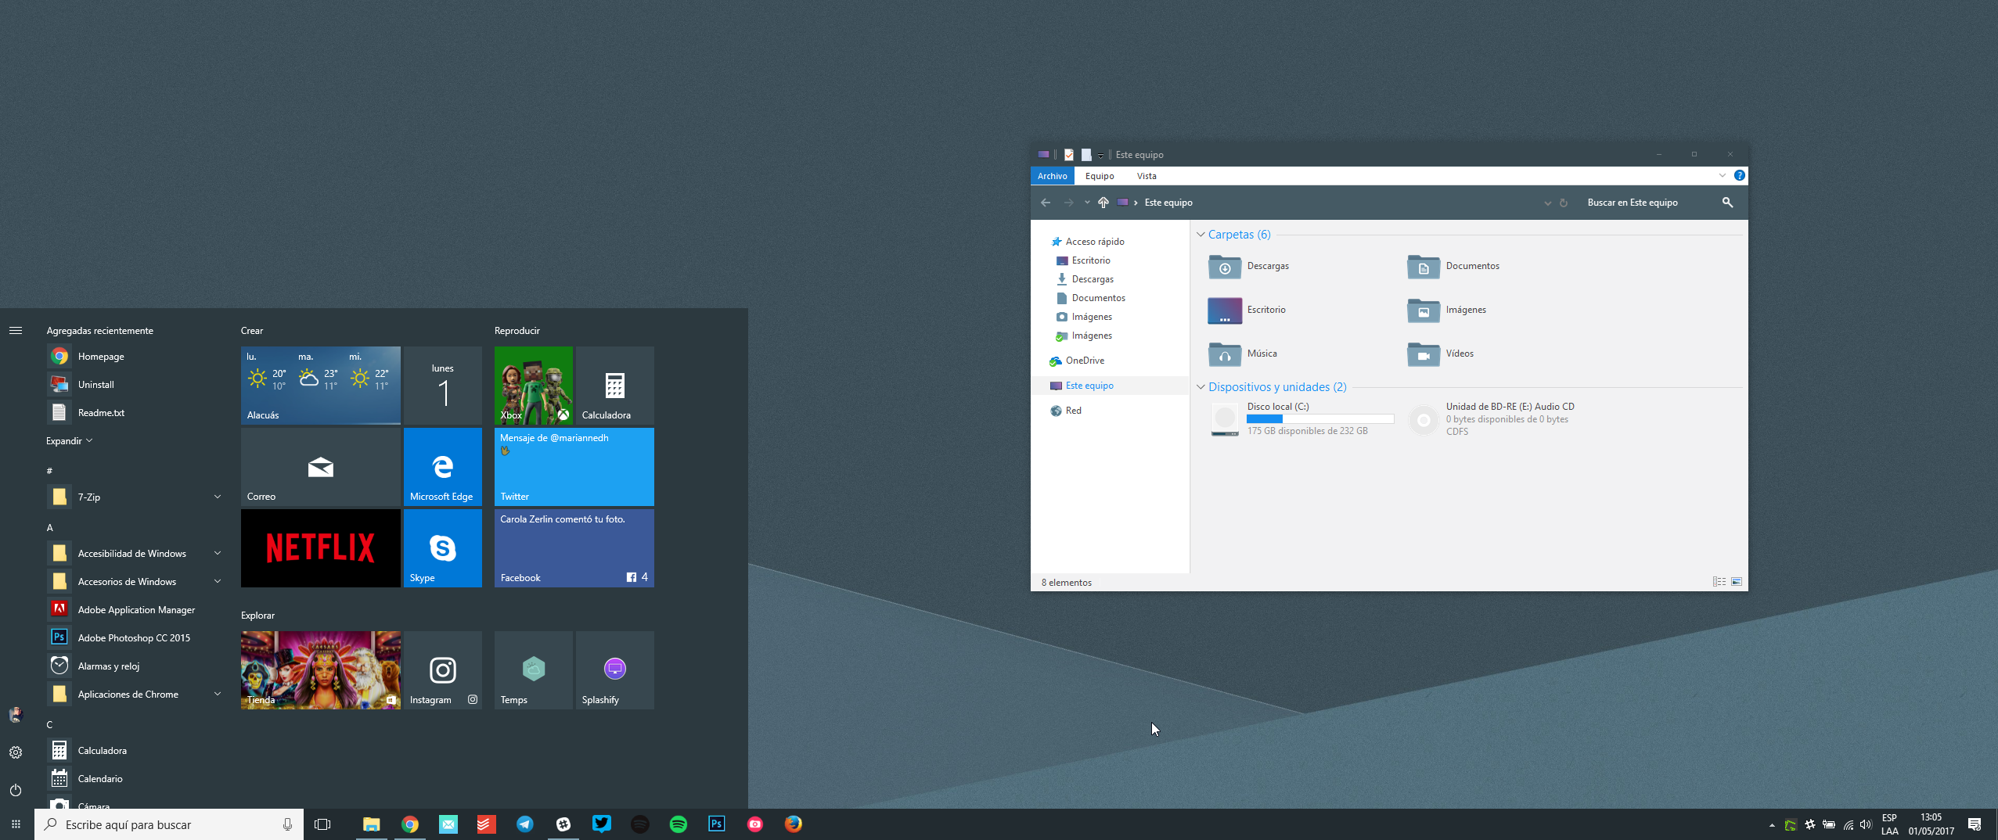The width and height of the screenshot is (1998, 840).
Task: Open Telegram from the taskbar
Action: pyautogui.click(x=524, y=824)
